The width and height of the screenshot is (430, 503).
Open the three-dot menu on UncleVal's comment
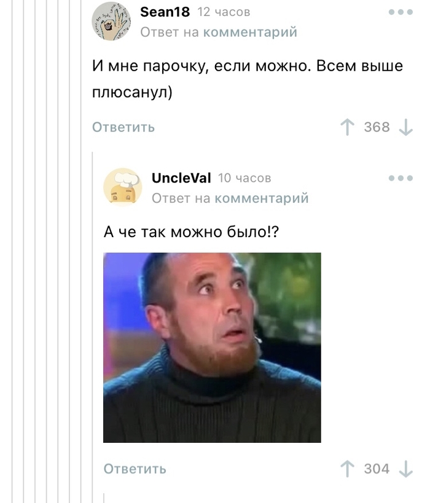(401, 178)
